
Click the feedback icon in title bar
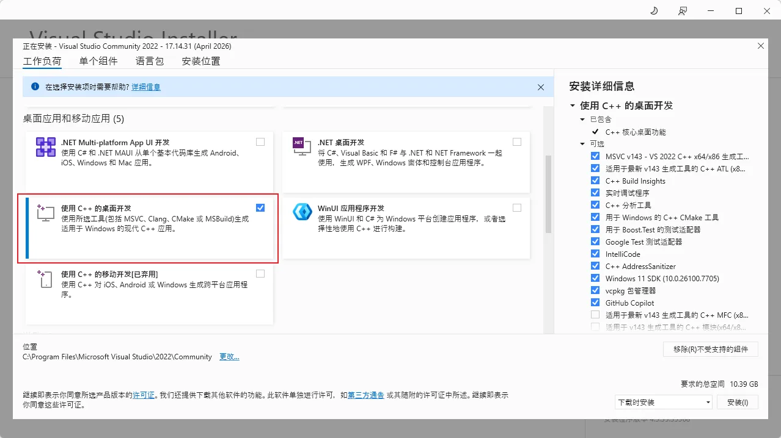click(x=683, y=11)
